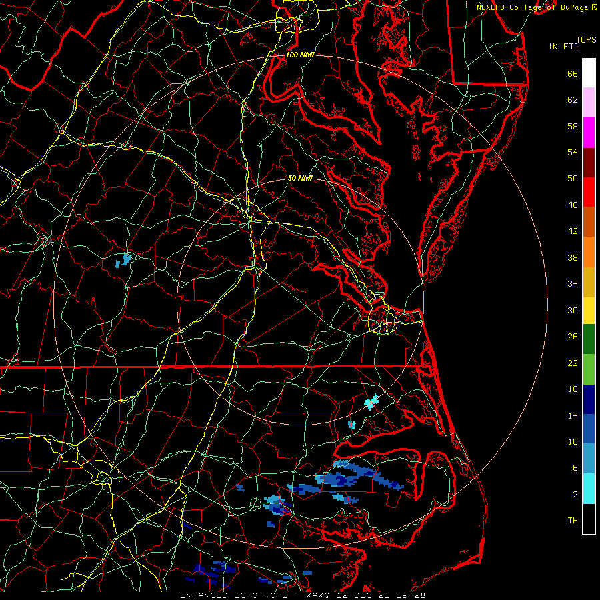
Task: Click the '6' legend value
Action: [x=575, y=468]
